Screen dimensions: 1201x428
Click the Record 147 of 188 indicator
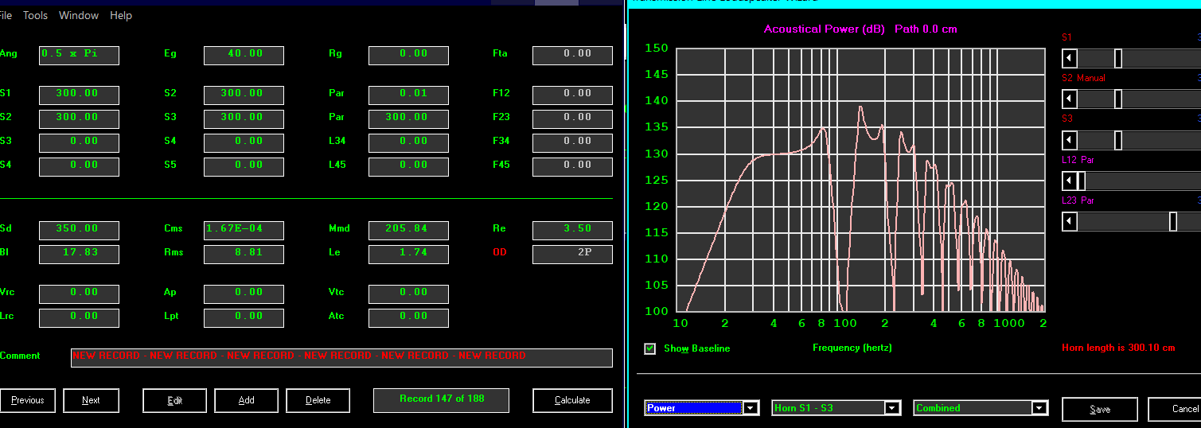[x=441, y=400]
